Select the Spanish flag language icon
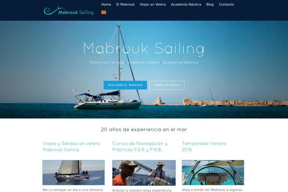Screen dimensions: 288x192 click(104, 12)
